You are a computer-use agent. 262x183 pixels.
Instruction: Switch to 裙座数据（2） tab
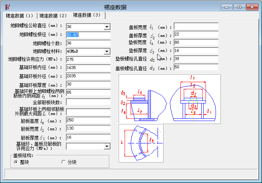click(x=54, y=16)
